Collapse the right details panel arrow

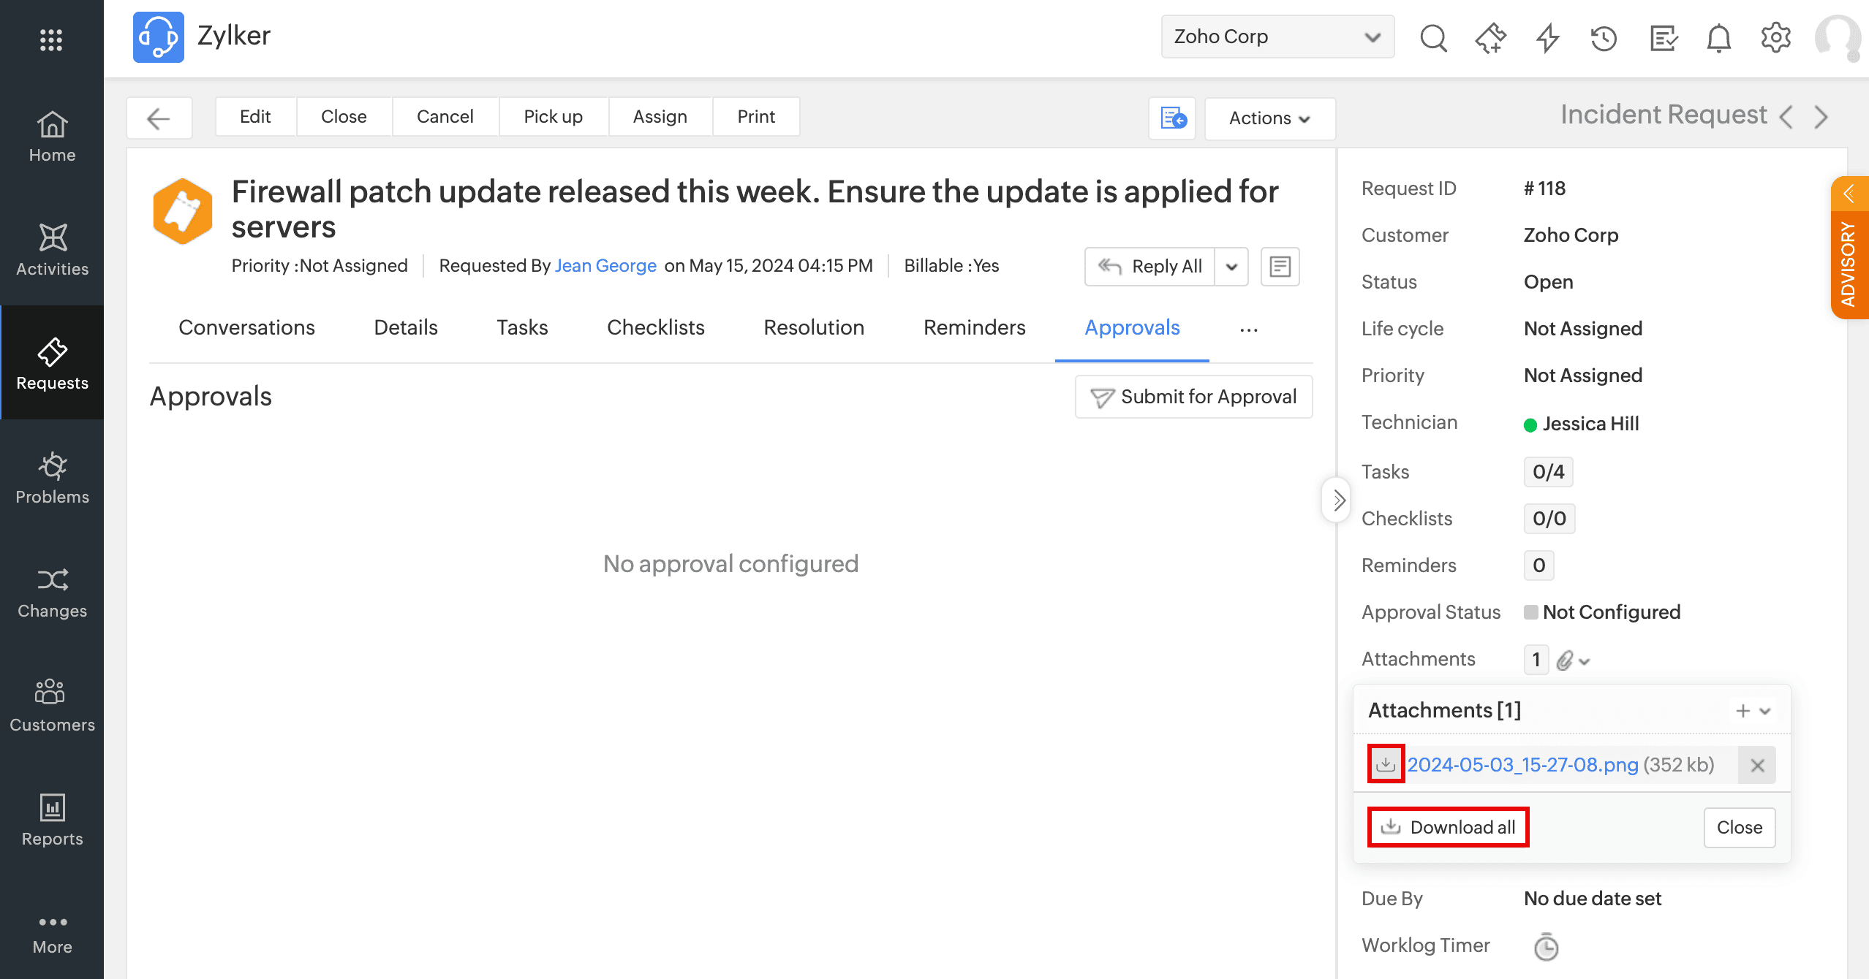point(1337,500)
